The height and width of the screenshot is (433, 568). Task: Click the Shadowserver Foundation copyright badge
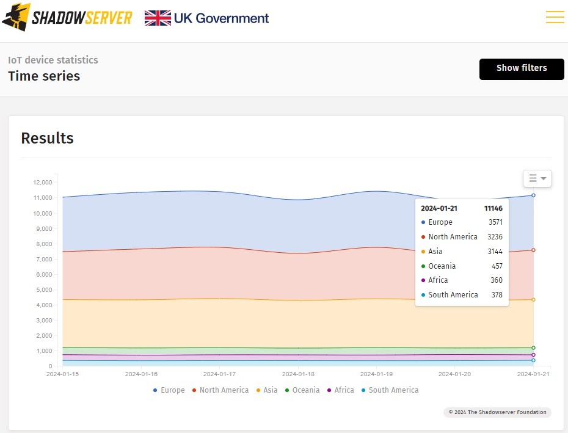(x=497, y=412)
